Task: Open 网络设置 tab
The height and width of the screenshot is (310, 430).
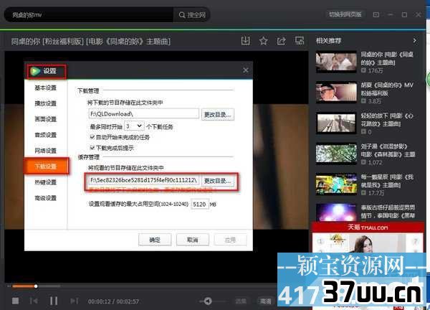Action: (46, 151)
